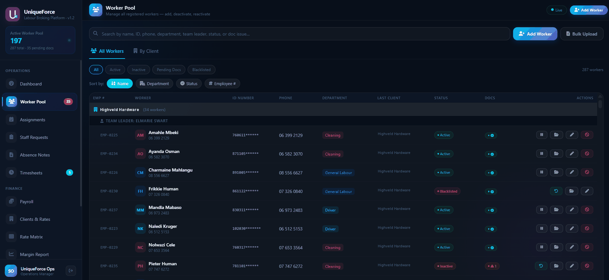Open Payroll in sidebar
609x280 pixels.
pos(40,202)
